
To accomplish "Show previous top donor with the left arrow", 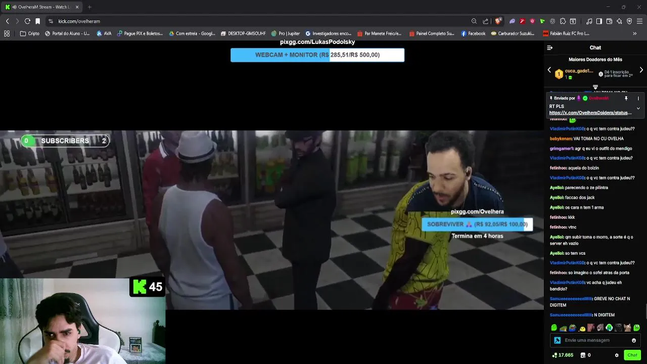I will coord(549,70).
